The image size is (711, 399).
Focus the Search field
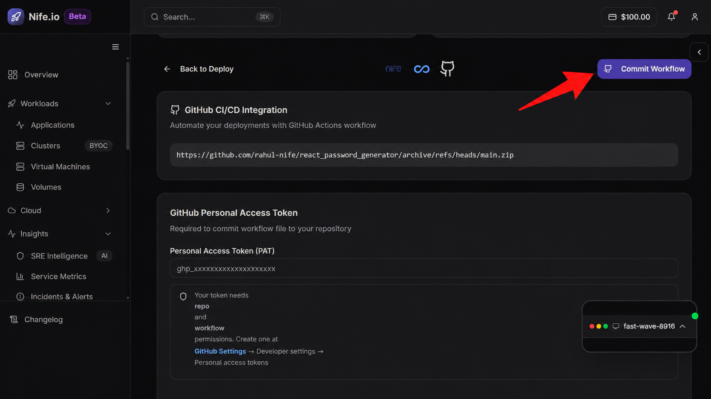212,17
